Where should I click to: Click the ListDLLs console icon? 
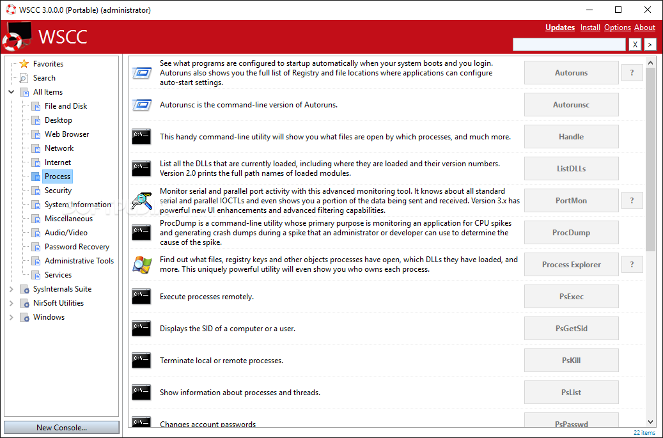[x=141, y=168]
